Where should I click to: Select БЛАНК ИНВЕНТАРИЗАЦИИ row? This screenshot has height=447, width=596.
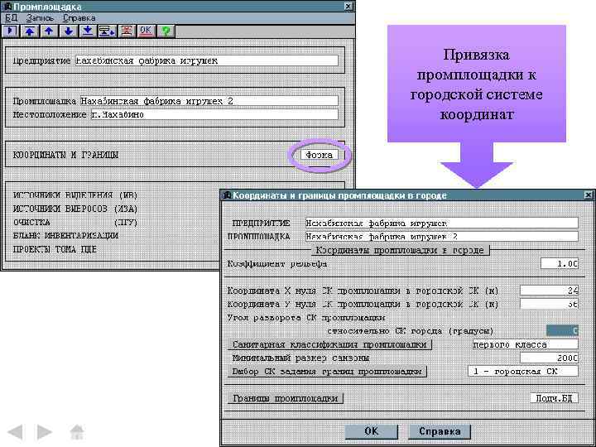click(65, 236)
